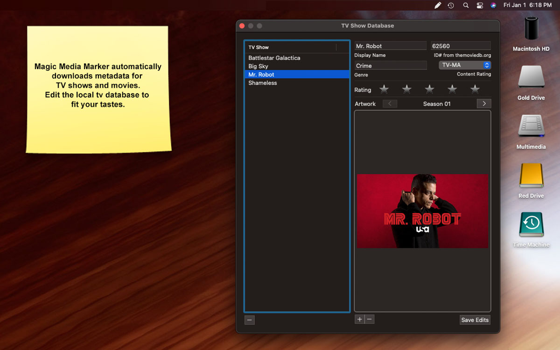Screen dimensions: 560x350
Task: Click the date and time in the menu bar
Action: click(x=527, y=5)
